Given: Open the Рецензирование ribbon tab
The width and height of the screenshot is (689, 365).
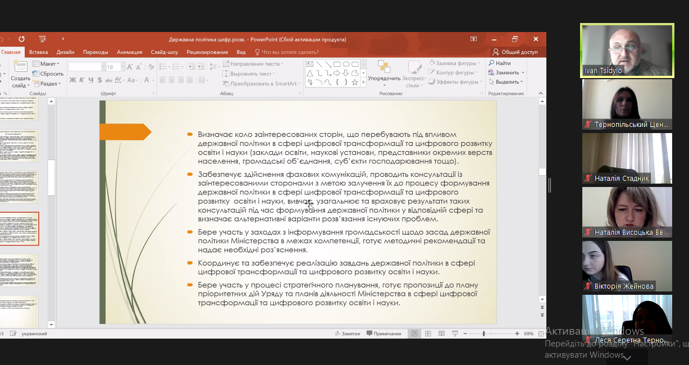Looking at the screenshot, I should coord(207,52).
